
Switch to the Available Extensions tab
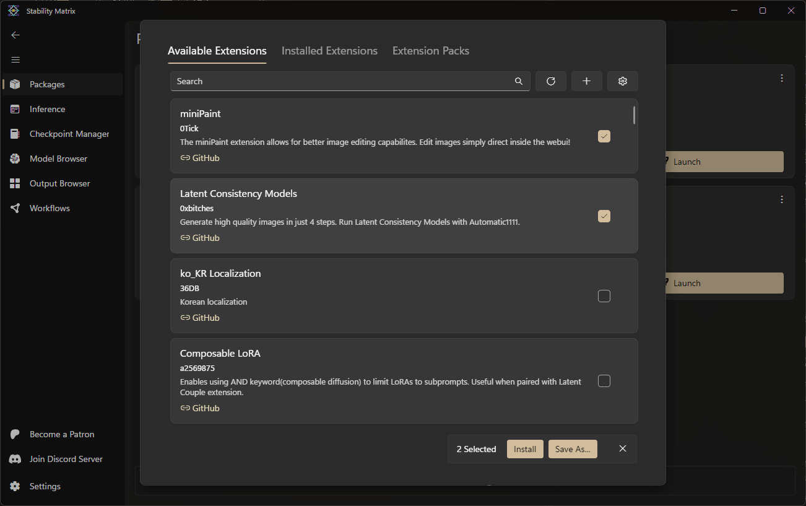coord(217,51)
